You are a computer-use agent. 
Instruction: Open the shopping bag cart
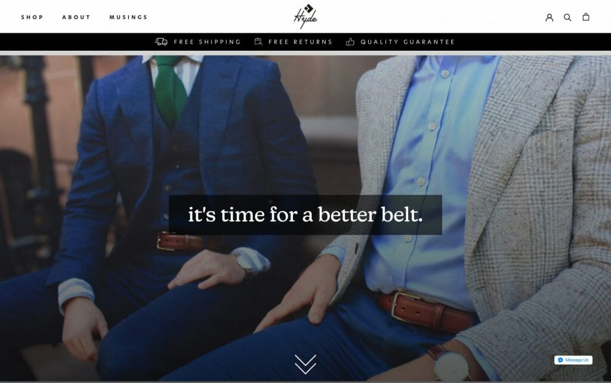click(x=586, y=17)
